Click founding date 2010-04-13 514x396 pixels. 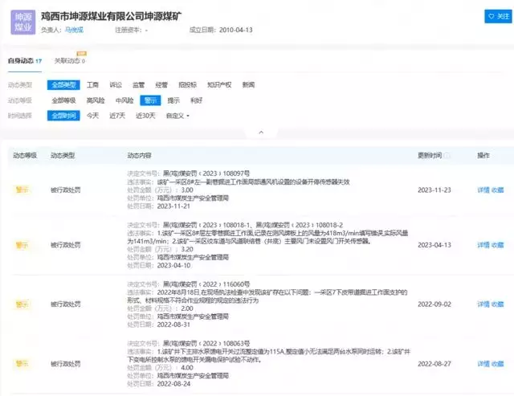tap(236, 30)
